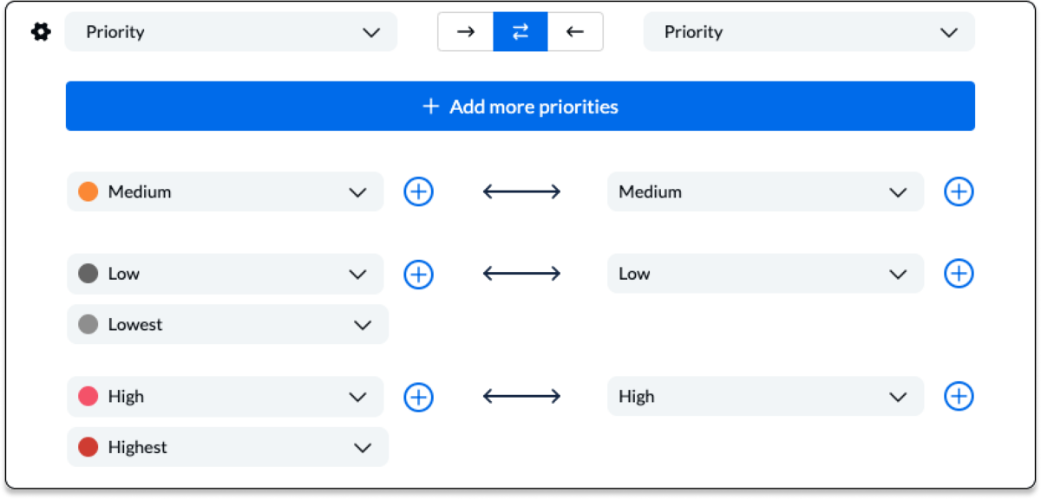1041x499 pixels.
Task: Open the settings gear icon
Action: pyautogui.click(x=40, y=31)
